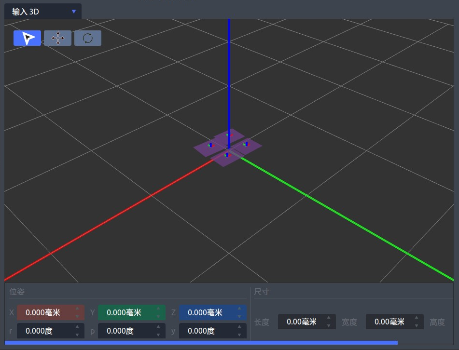Increase X position with up arrow

77,309
